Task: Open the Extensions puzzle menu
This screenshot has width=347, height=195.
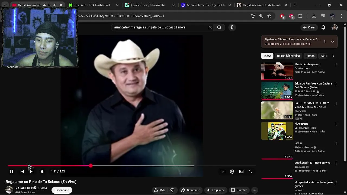Action: point(300,16)
